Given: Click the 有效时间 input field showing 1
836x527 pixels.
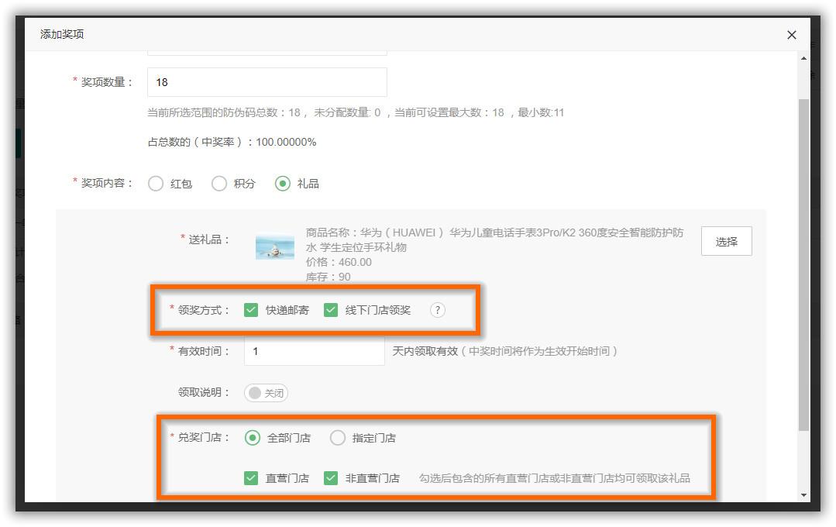Looking at the screenshot, I should tap(315, 351).
